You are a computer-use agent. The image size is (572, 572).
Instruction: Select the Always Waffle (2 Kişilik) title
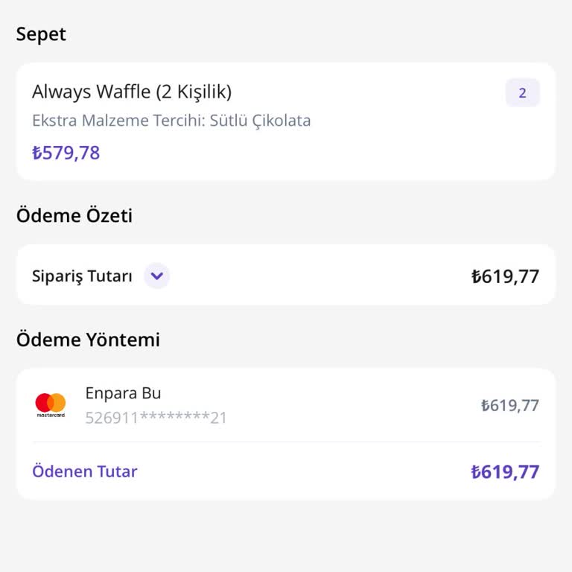click(x=132, y=92)
